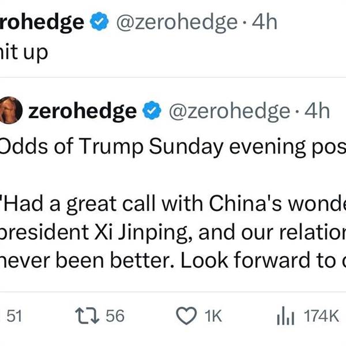Image resolution: width=346 pixels, height=346 pixels.
Task: Open the top tweet author's display name
Action: click(x=43, y=22)
